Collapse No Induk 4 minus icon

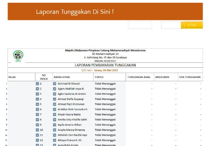37,99
